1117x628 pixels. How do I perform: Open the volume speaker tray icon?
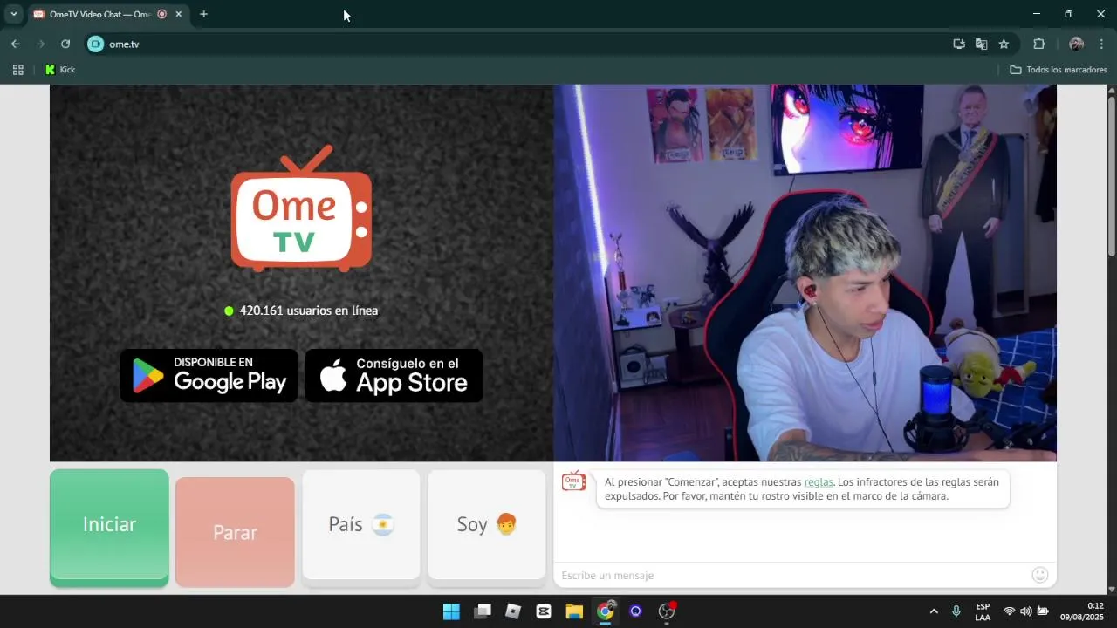(1026, 611)
